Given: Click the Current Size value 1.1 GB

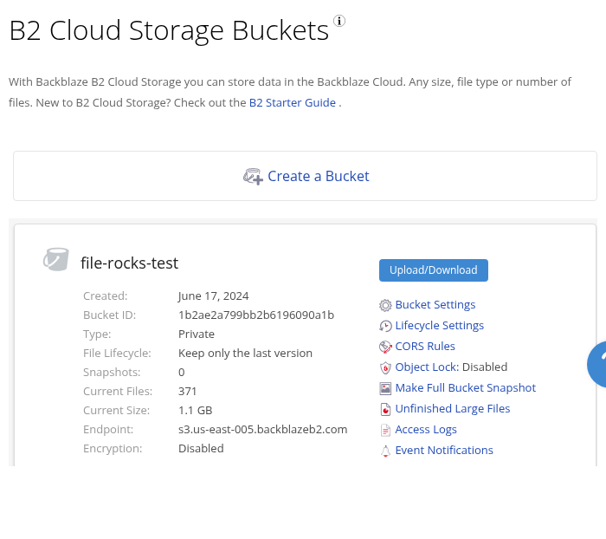Looking at the screenshot, I should coord(195,410).
